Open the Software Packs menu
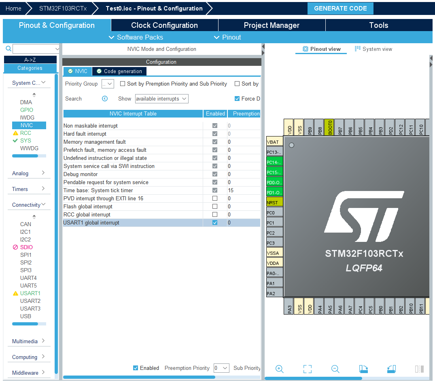 point(136,37)
